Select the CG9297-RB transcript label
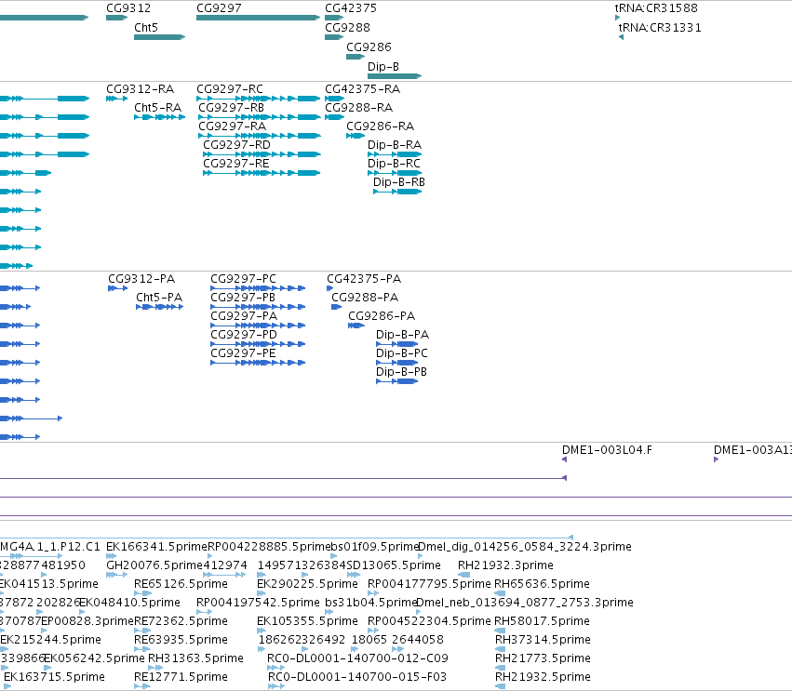 [x=232, y=108]
